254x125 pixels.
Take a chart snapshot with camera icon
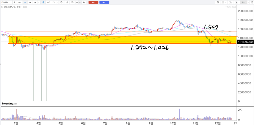coord(218,2)
